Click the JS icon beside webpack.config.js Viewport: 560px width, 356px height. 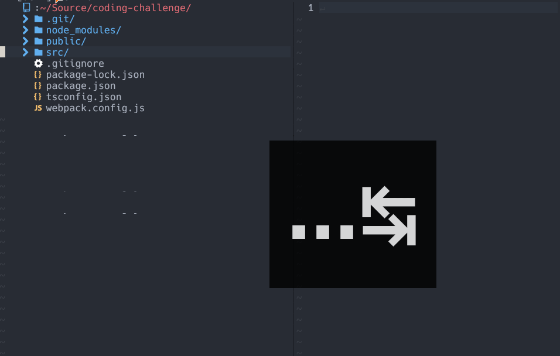38,108
